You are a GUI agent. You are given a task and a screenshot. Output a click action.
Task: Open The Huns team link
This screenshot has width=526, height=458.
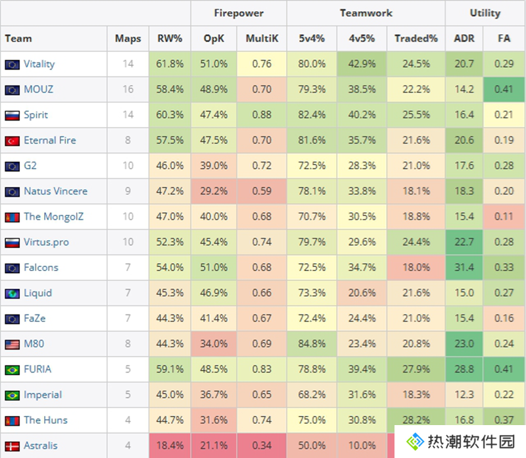[45, 420]
